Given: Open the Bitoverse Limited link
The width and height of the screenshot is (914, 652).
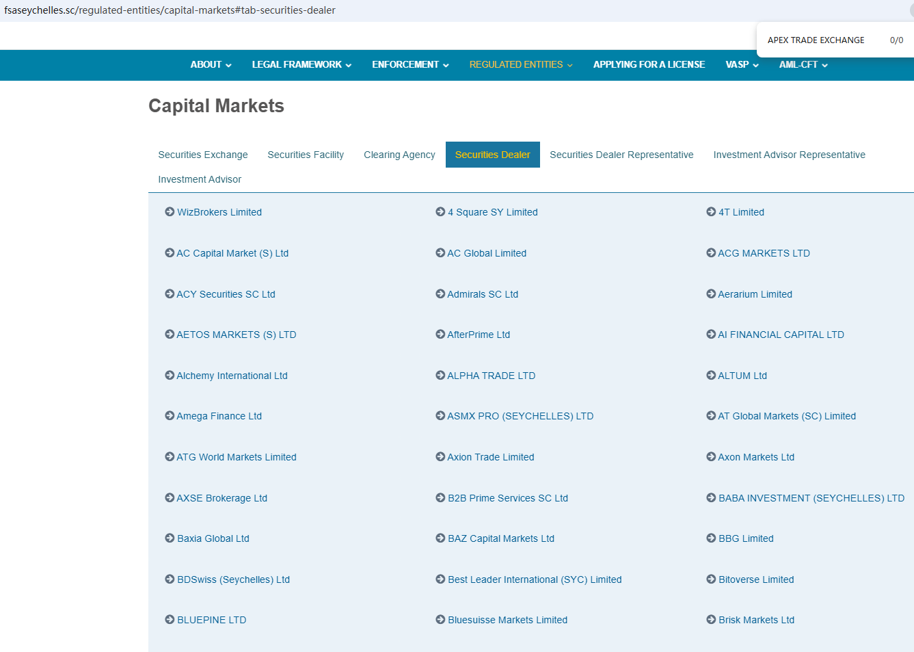Looking at the screenshot, I should click(x=756, y=579).
